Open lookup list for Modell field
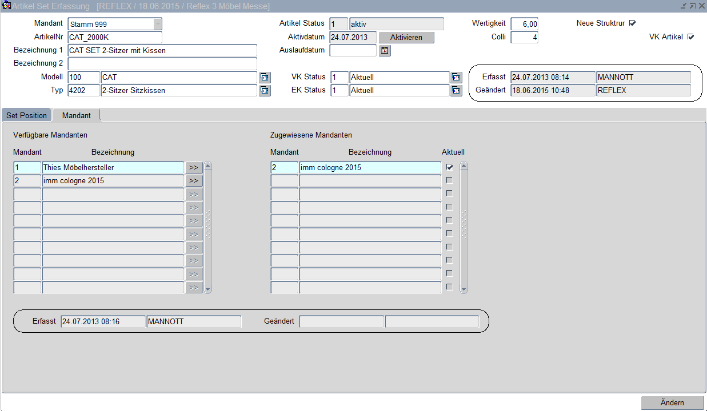The width and height of the screenshot is (707, 411). pyautogui.click(x=265, y=77)
